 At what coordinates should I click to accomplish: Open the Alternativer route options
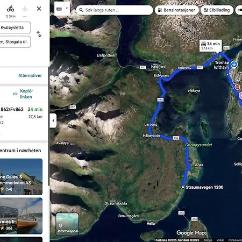(x=30, y=75)
